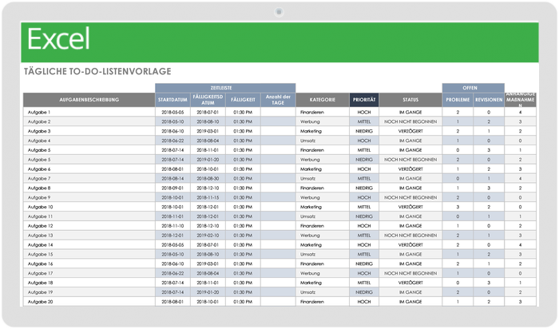The image size is (559, 329).
Task: Select the AUFGABENBESCHREIBUNG column header
Action: coord(89,100)
